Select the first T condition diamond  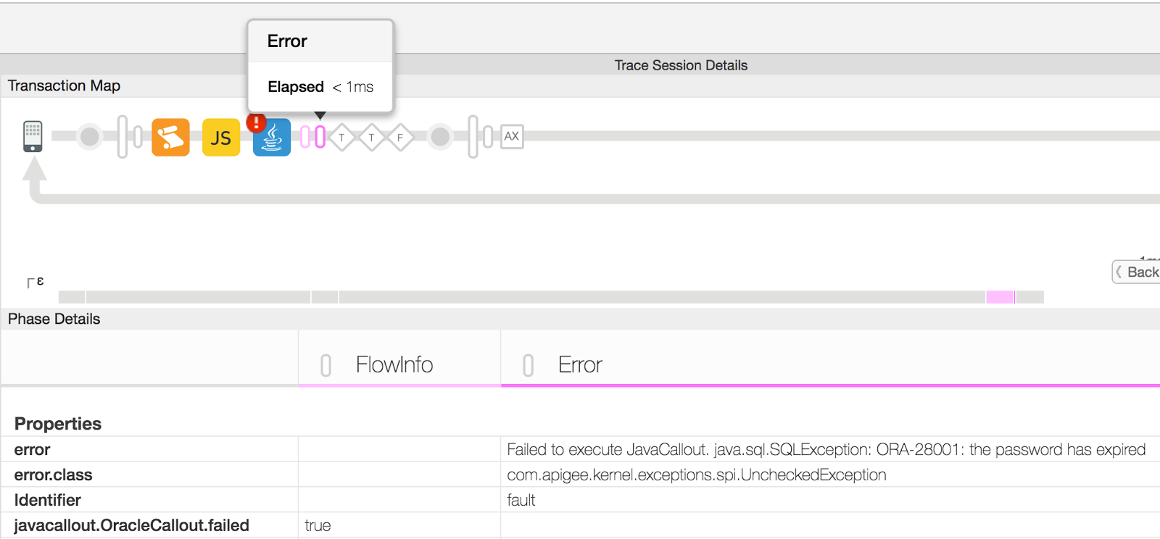click(341, 137)
